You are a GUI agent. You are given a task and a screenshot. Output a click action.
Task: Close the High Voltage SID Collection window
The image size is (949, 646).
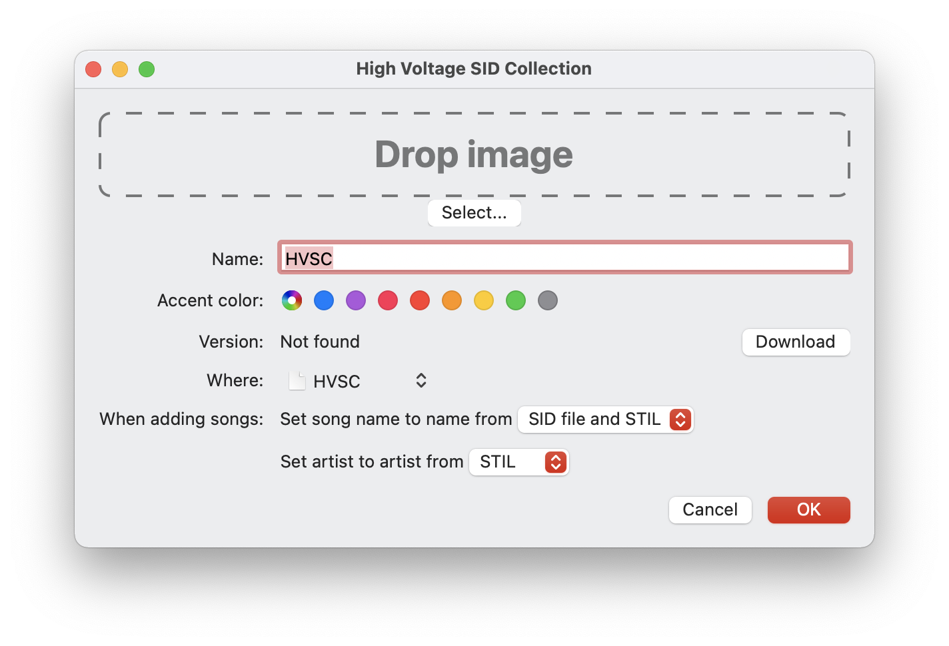[93, 69]
